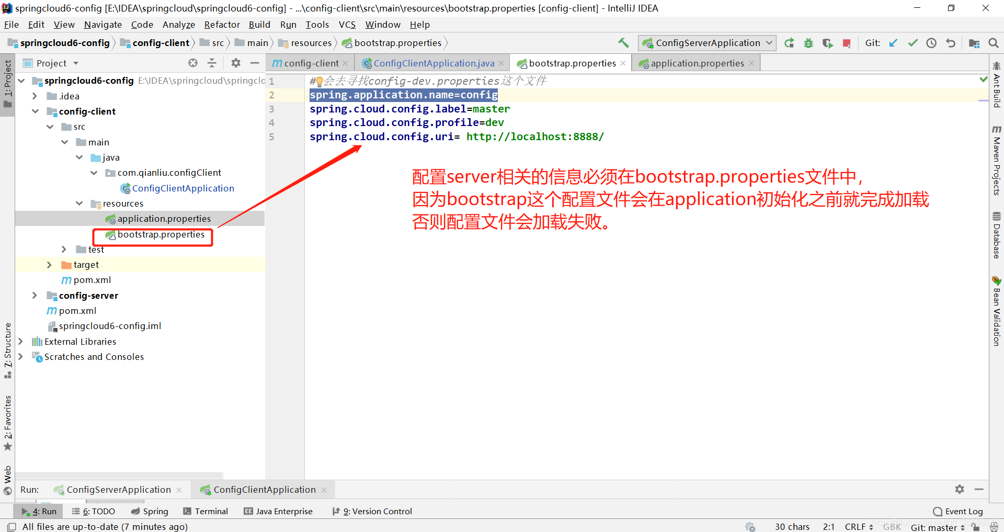Screen dimensions: 1004x532
Task: Click Git: master branch in status bar
Action: click(938, 527)
